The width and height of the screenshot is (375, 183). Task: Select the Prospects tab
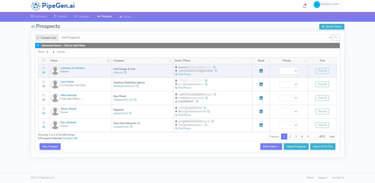pyautogui.click(x=105, y=16)
